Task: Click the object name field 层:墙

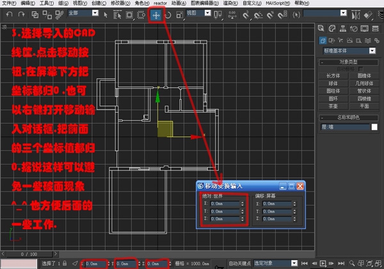Action: tap(345, 127)
